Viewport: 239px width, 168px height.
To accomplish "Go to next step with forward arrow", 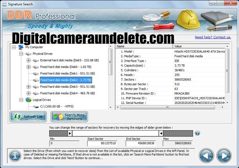I will pos(224,156).
